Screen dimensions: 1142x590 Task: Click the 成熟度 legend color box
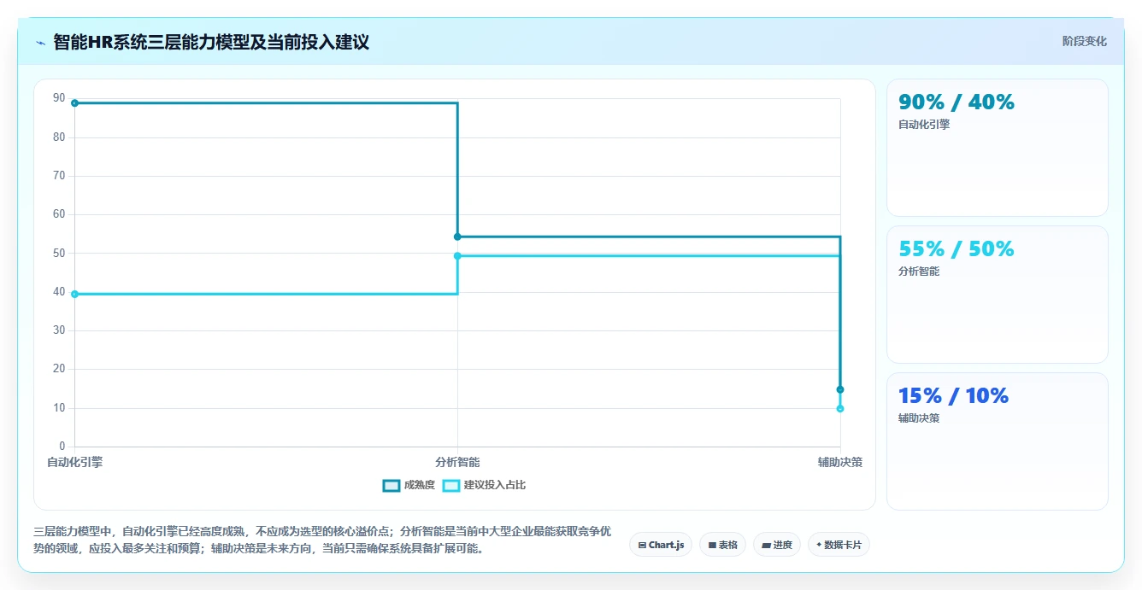(x=391, y=486)
